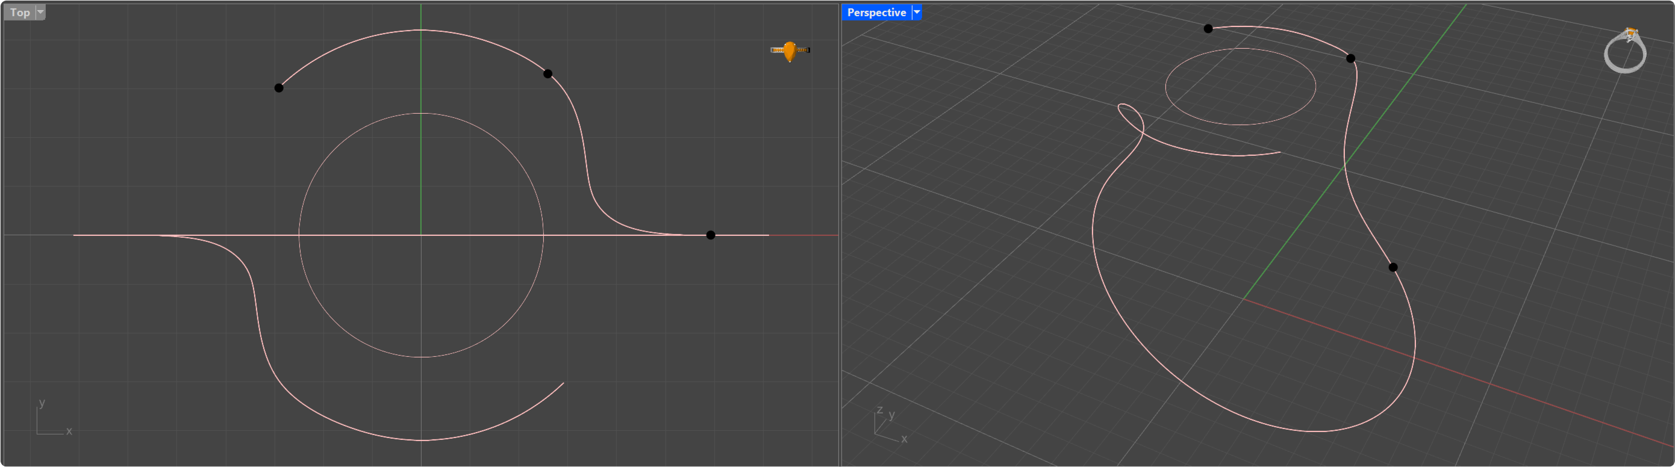Select the topmost black point in Perspective viewport

click(x=1208, y=28)
